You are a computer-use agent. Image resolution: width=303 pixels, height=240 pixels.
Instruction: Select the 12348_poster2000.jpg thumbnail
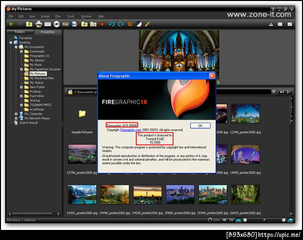point(245,113)
